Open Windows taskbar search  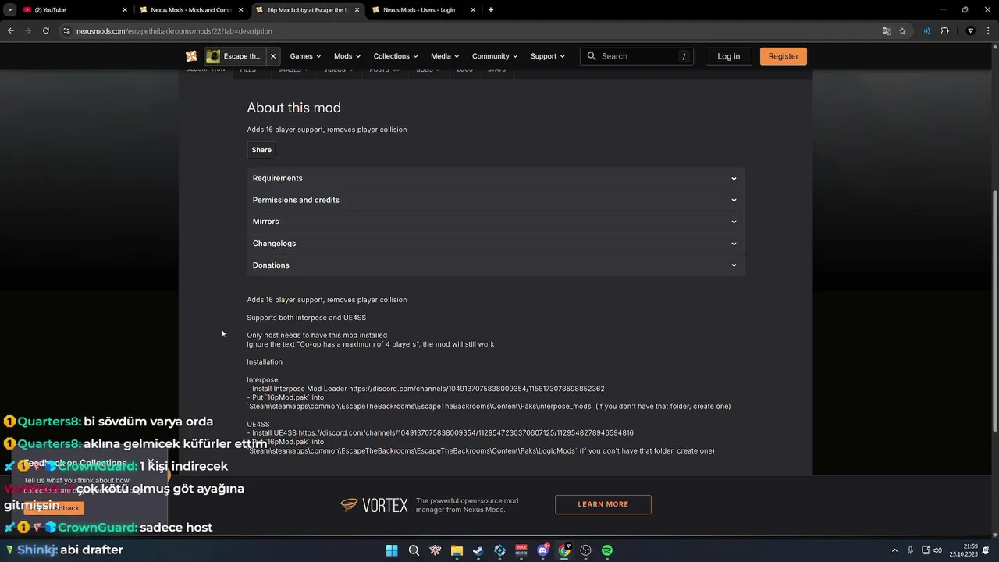pos(414,550)
